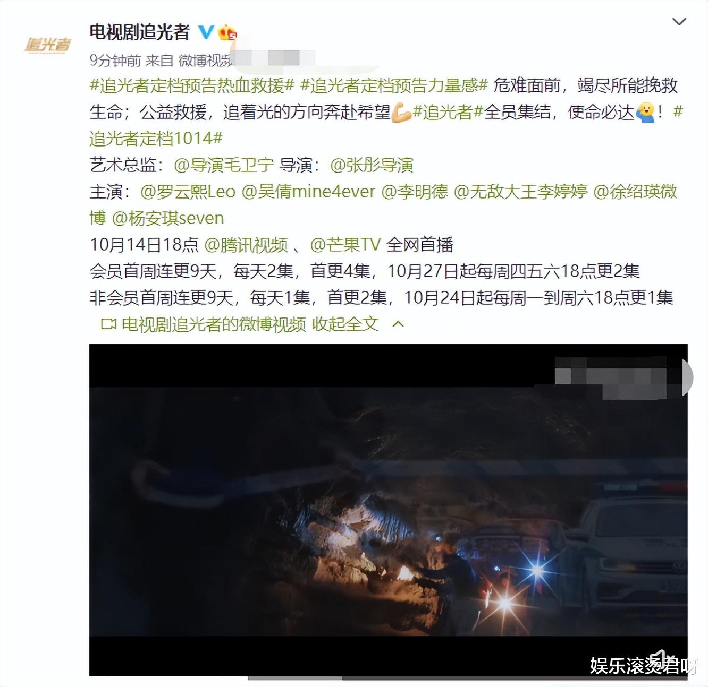
Task: Open mention @罗云熙Leo
Action: pos(188,192)
